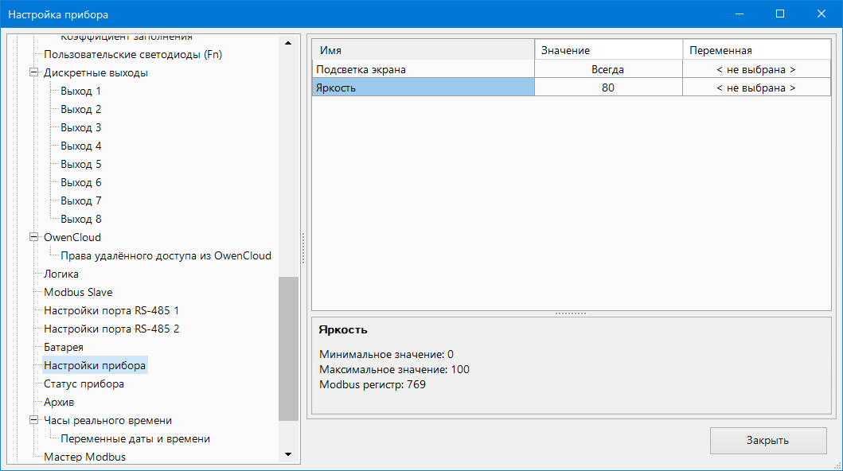Open Права удалённого доступа из OwenCloud
Viewport: 843px width, 471px height.
166,256
